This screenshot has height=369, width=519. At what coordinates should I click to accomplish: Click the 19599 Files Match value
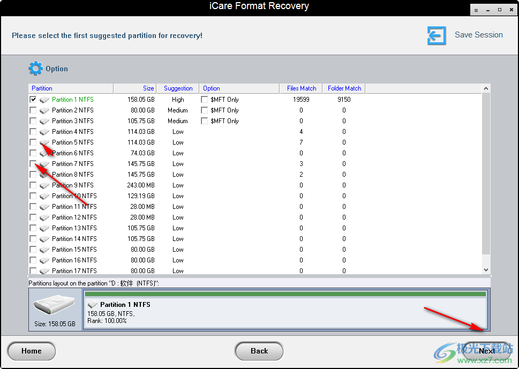pos(301,100)
